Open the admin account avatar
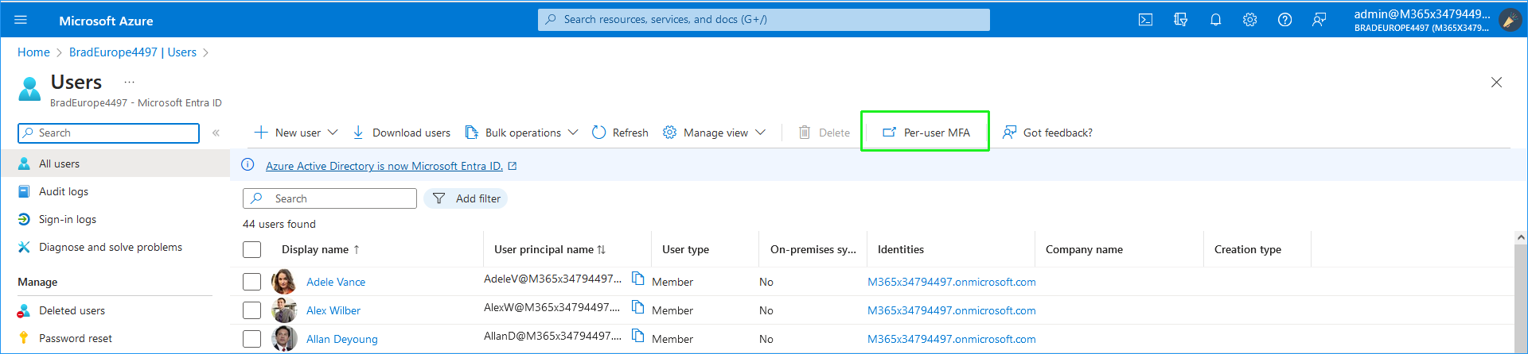Screen dimensions: 1528x354 click(x=1510, y=20)
